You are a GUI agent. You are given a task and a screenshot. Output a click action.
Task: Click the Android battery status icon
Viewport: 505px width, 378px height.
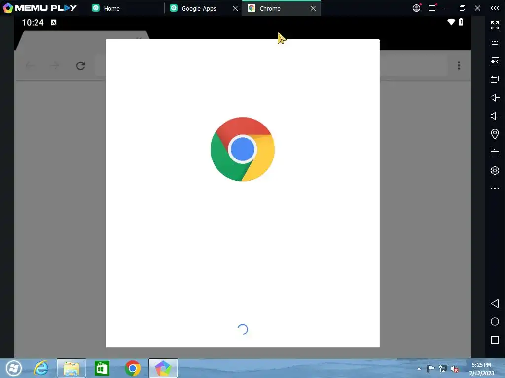point(461,22)
